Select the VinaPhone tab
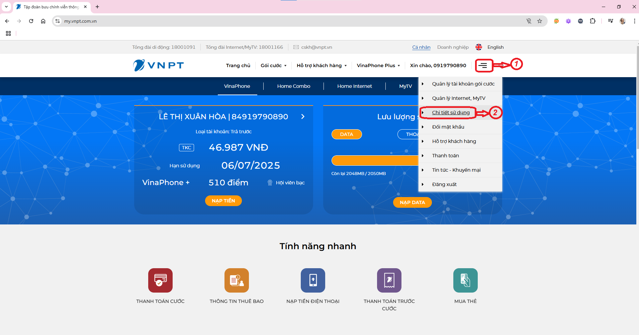Image resolution: width=639 pixels, height=335 pixels. click(x=237, y=86)
